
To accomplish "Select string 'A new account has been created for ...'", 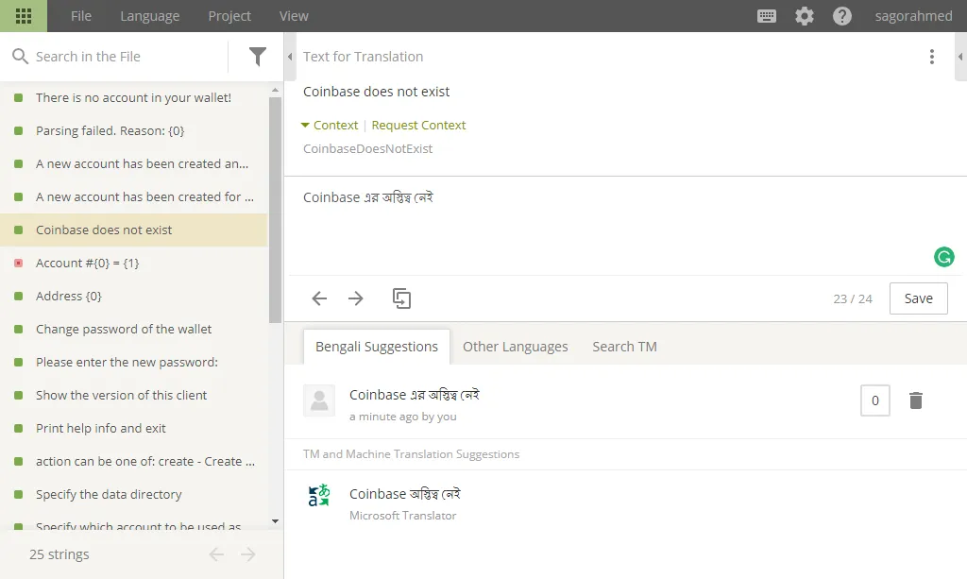I will click(133, 197).
